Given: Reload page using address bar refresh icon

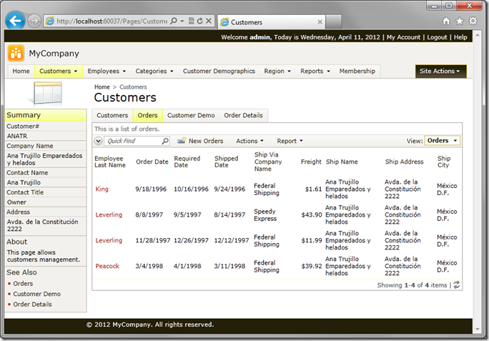Looking at the screenshot, I should point(199,22).
